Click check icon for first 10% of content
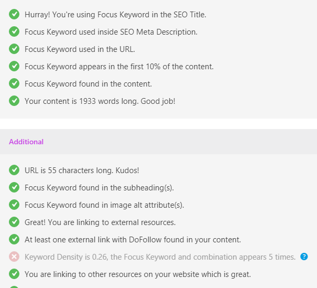This screenshot has height=288, width=317. tap(15, 67)
